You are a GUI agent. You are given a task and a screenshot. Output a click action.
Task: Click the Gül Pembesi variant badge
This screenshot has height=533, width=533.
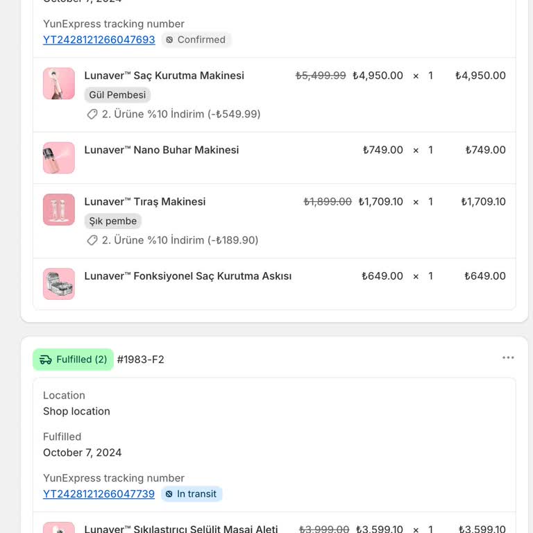117,95
